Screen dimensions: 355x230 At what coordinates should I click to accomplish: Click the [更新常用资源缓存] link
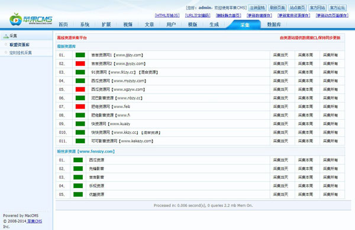tap(294, 15)
